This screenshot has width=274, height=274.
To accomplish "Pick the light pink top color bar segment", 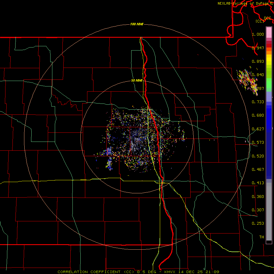I will pyautogui.click(x=269, y=33).
